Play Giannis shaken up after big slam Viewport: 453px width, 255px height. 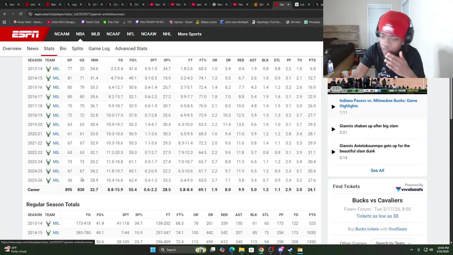click(x=333, y=129)
